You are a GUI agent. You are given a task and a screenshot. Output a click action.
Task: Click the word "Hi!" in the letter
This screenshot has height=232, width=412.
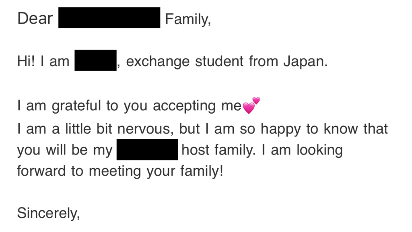pyautogui.click(x=26, y=62)
